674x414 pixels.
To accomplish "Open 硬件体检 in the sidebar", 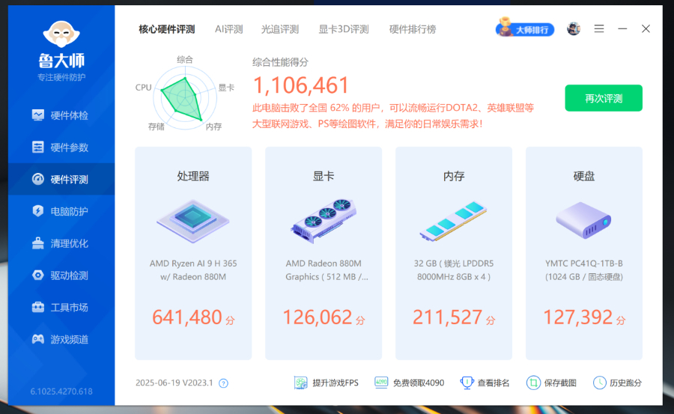I will [x=61, y=115].
